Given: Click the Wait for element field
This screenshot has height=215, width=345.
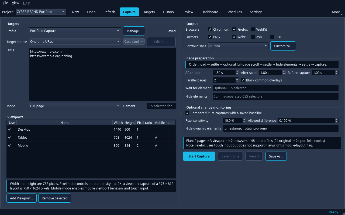Looking at the screenshot, I should (x=275, y=88).
